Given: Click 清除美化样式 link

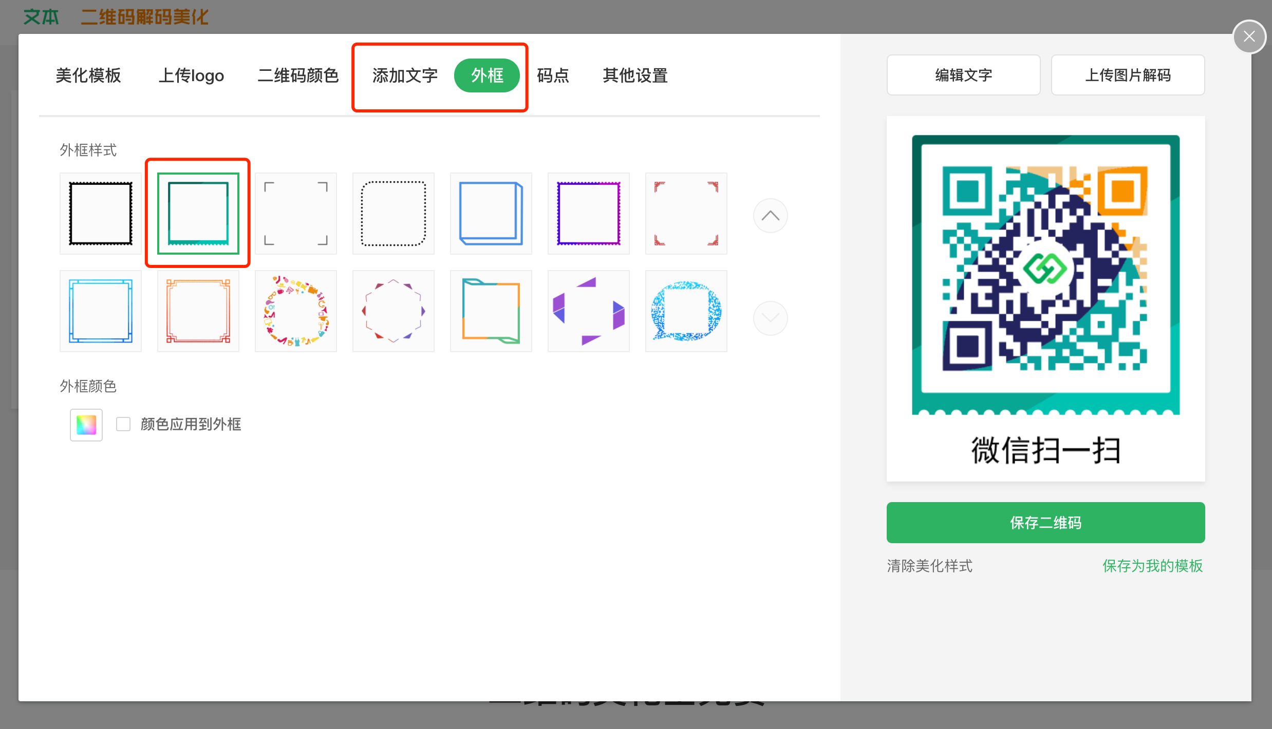Looking at the screenshot, I should tap(930, 566).
